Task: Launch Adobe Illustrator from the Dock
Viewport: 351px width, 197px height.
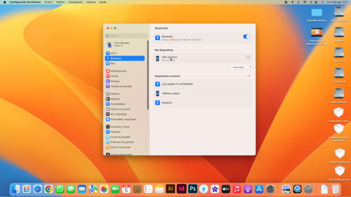Action: 170,189
